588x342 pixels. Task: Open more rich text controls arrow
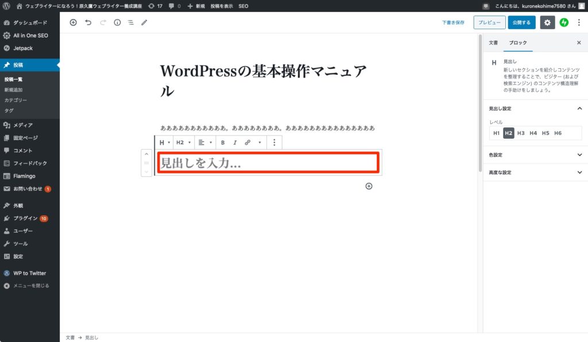pos(260,142)
